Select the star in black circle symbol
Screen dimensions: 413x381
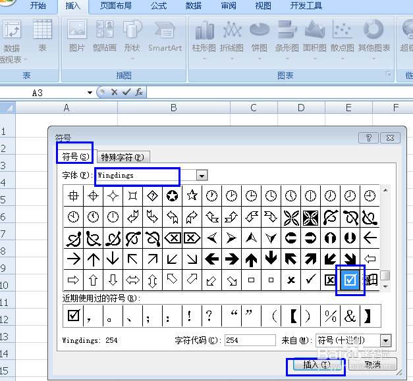[173, 195]
